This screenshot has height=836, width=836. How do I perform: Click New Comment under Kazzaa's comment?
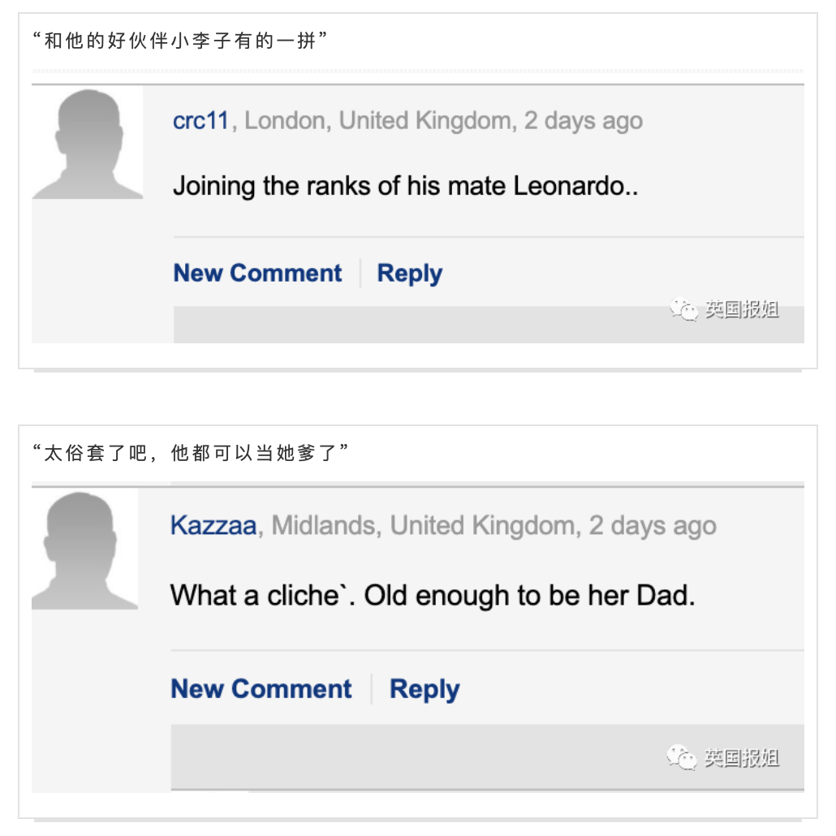261,689
